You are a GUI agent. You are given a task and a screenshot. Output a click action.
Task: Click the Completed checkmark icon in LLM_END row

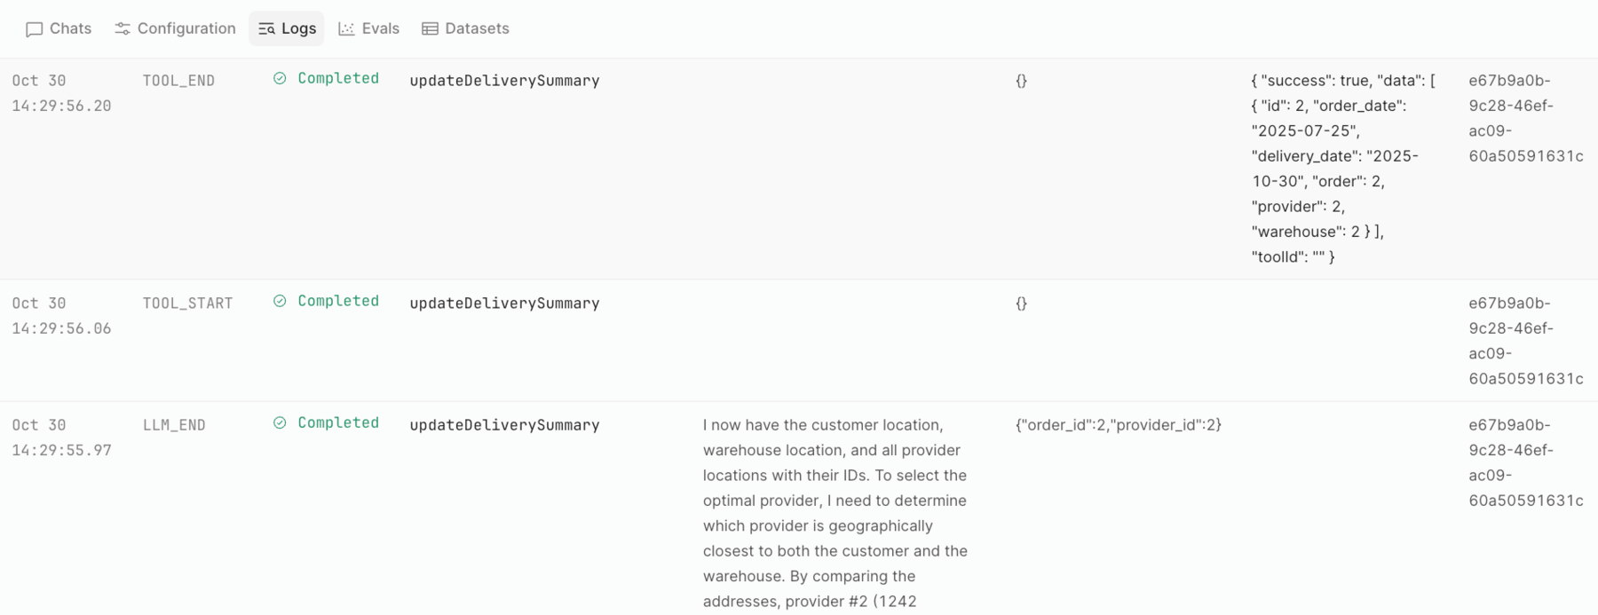tap(280, 422)
